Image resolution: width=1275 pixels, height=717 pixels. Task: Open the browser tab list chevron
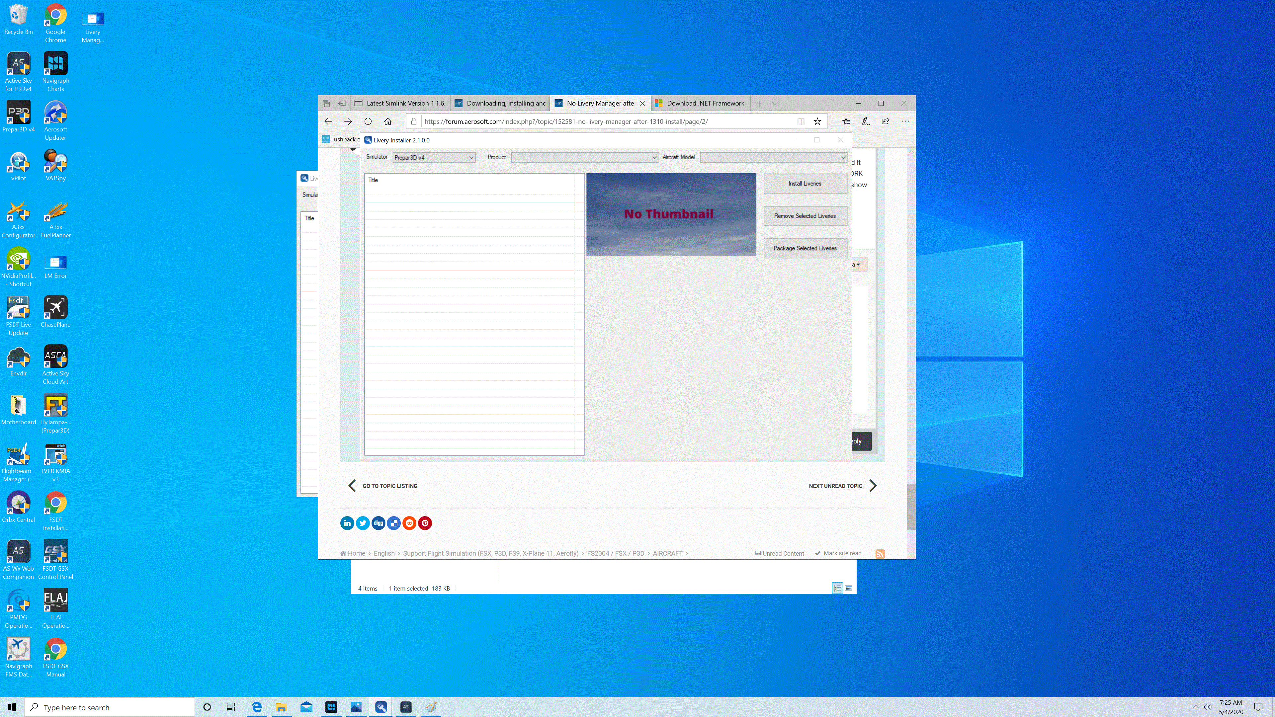click(775, 104)
